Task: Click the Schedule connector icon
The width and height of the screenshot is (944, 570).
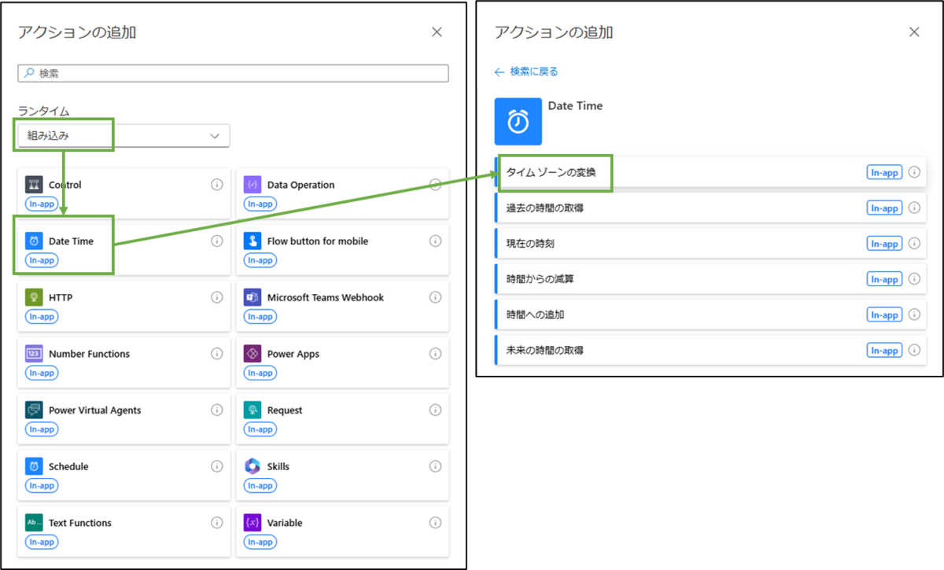Action: [x=33, y=466]
